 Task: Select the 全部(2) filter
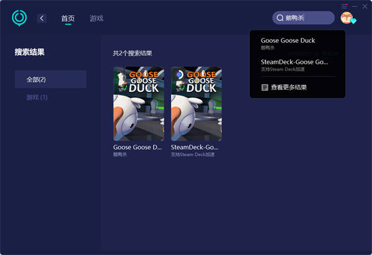(51, 79)
